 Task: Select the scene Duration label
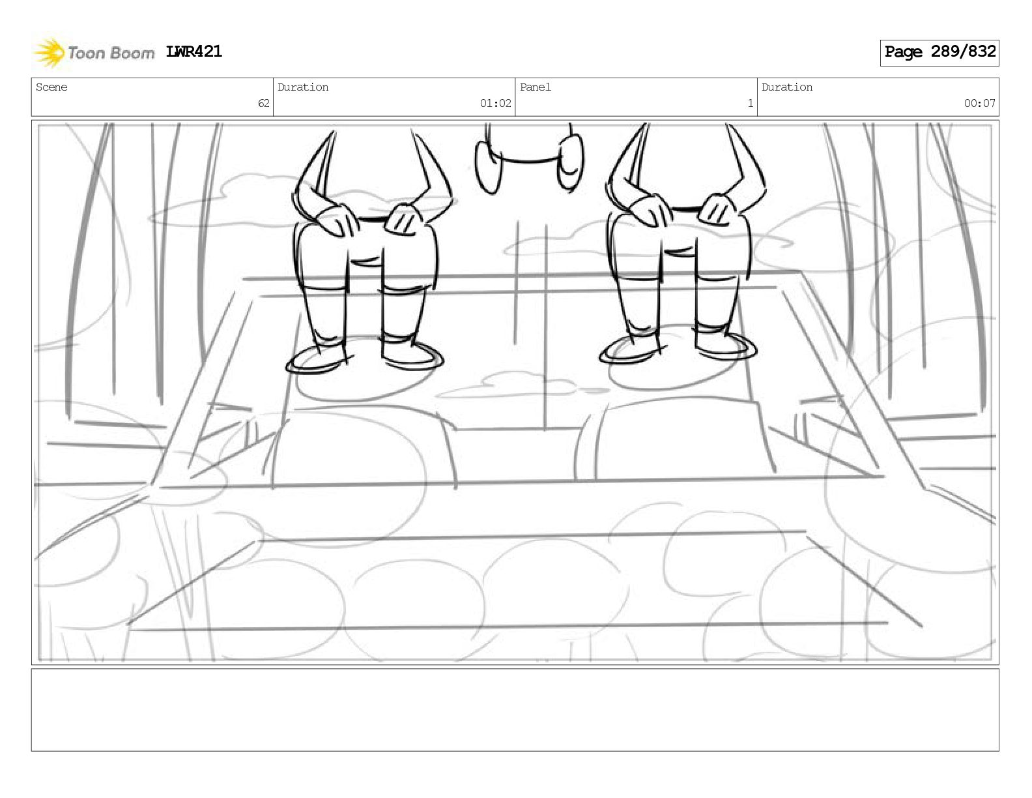tap(303, 87)
